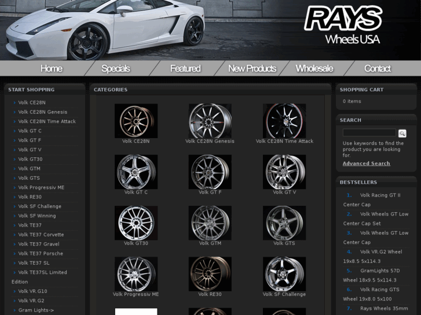This screenshot has height=315, width=421.
Task: Click the Volk RE30 caption text link
Action: click(x=210, y=294)
